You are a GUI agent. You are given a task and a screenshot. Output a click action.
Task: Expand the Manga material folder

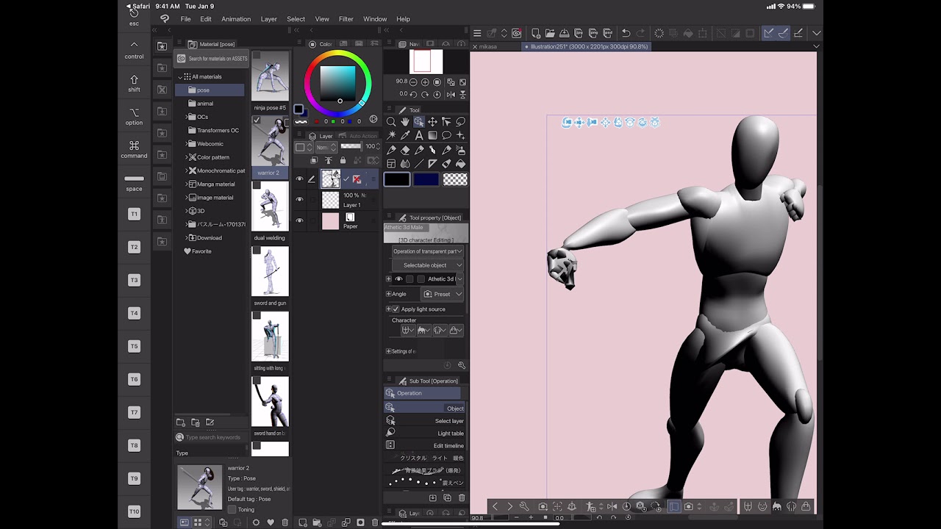(x=187, y=184)
